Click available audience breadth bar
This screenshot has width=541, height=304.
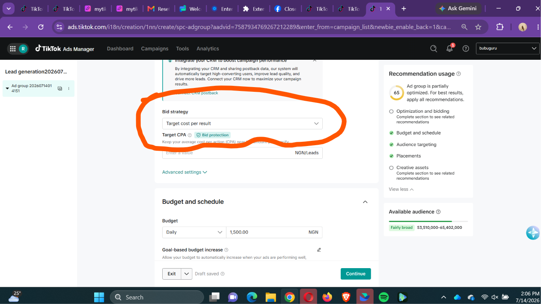[428, 221]
